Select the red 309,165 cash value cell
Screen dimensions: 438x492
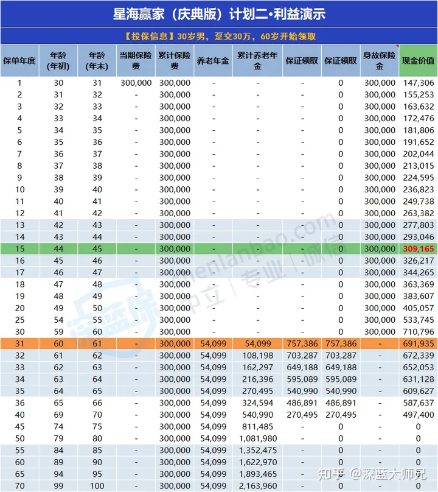pos(419,249)
